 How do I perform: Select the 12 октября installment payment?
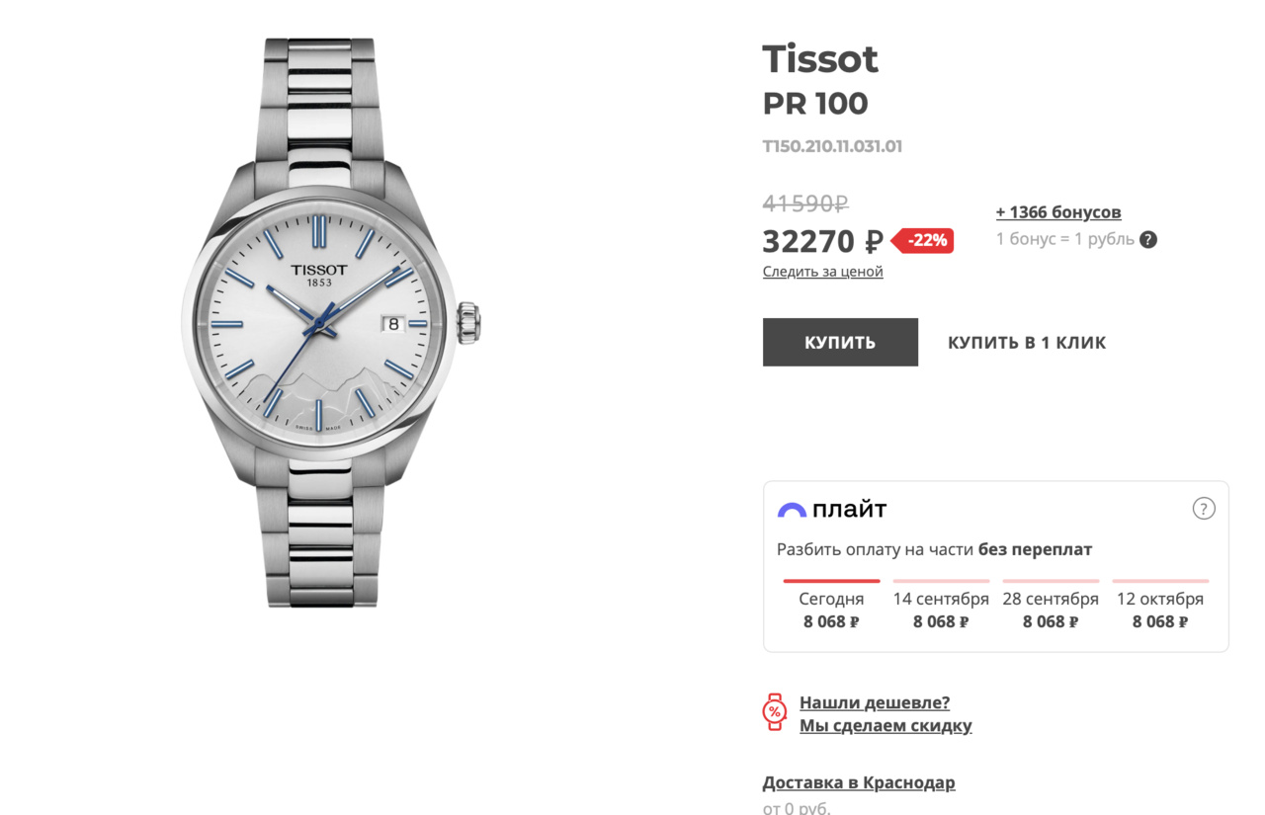coord(1160,610)
